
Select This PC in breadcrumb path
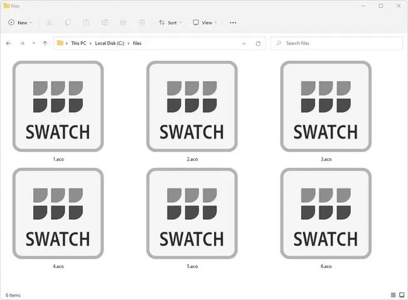coord(78,43)
